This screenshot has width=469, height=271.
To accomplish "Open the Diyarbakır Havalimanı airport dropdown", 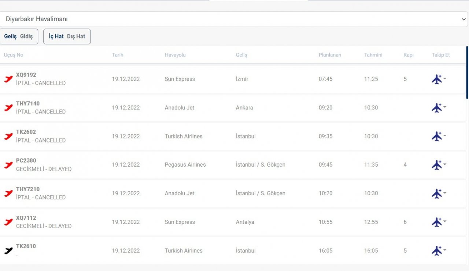I will (234, 19).
